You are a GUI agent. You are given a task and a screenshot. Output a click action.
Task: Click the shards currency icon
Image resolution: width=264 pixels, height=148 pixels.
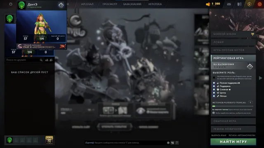(208, 4)
